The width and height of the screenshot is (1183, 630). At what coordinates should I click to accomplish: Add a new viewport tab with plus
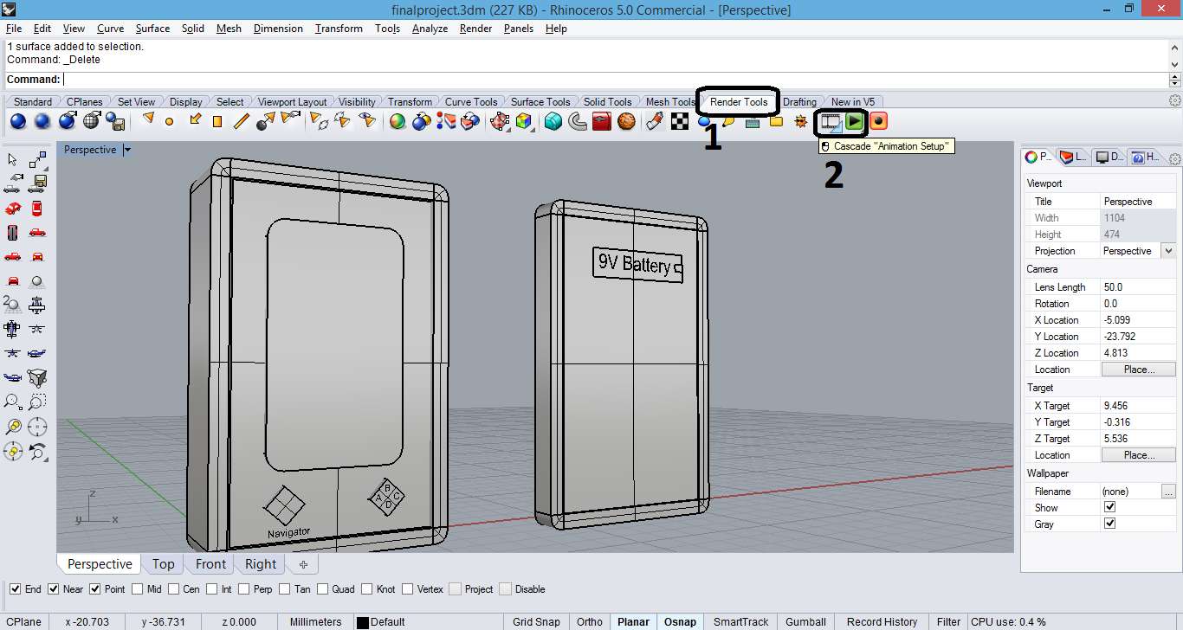point(303,564)
